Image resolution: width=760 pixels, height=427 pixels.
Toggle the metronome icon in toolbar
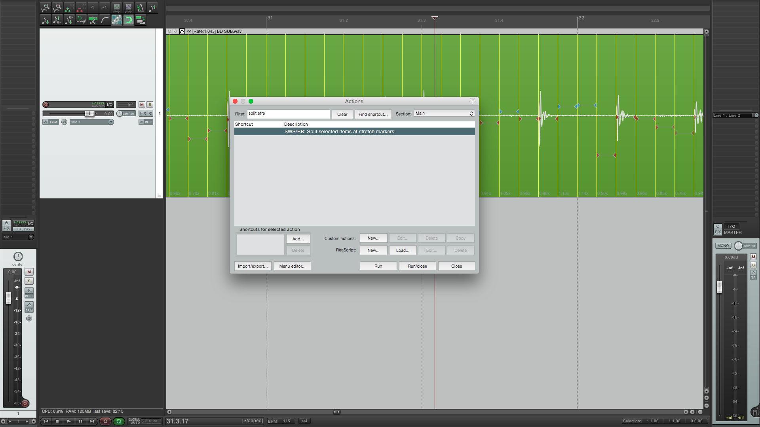[x=140, y=8]
